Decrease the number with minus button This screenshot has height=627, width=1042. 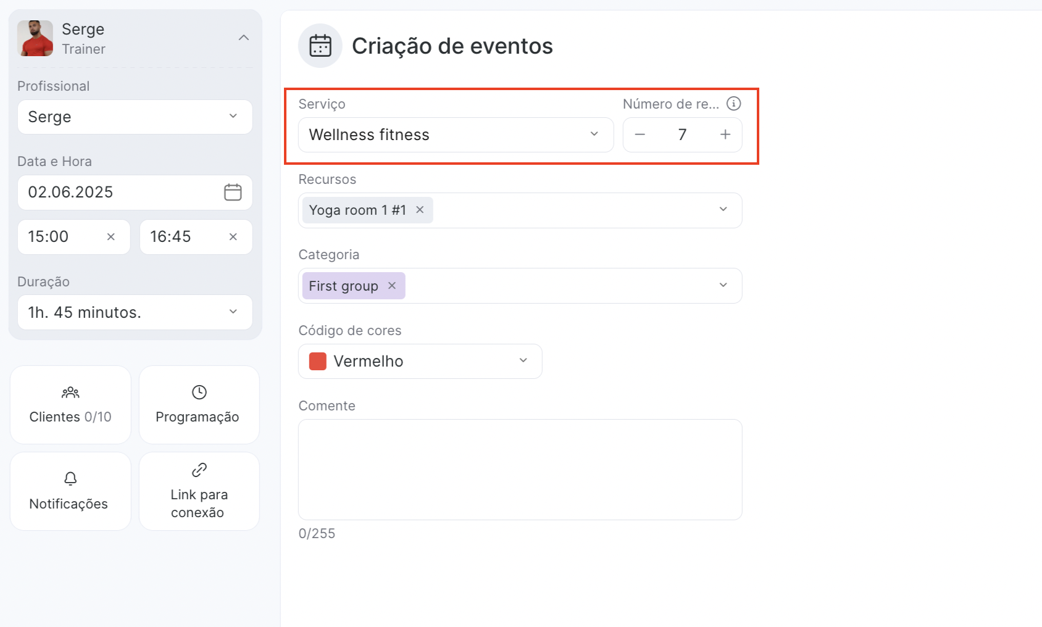pos(640,135)
